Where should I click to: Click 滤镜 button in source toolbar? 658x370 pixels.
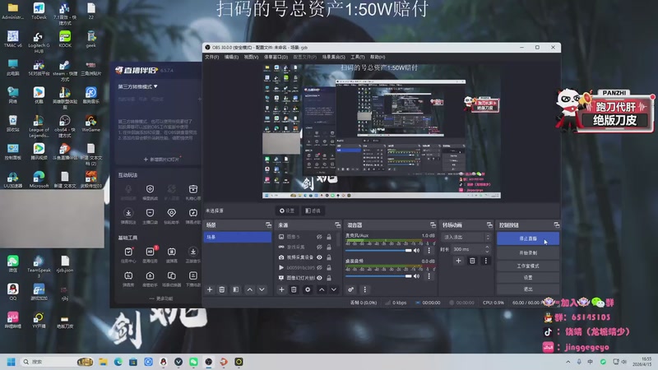(x=313, y=210)
